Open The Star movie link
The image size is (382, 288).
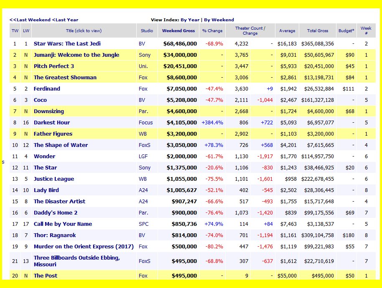(45, 168)
